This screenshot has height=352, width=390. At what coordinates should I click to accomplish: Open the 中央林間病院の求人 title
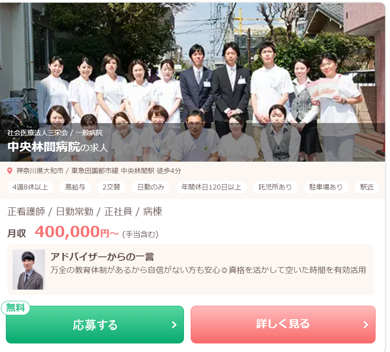tap(58, 147)
